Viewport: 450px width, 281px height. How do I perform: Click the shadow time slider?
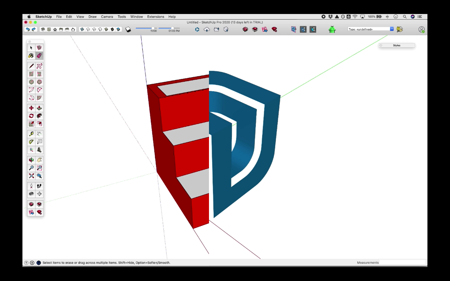point(169,28)
